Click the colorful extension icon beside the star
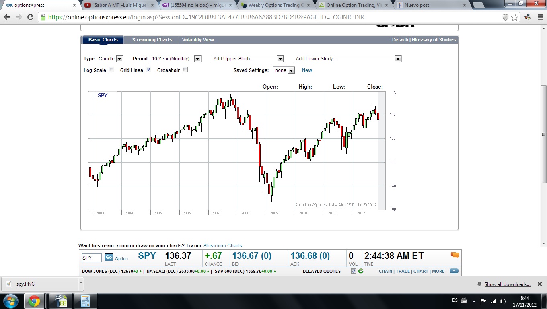 click(x=528, y=17)
